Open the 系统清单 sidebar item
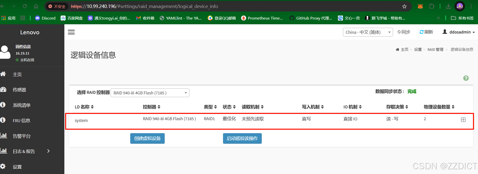The width and height of the screenshot is (478, 174). (x=22, y=105)
